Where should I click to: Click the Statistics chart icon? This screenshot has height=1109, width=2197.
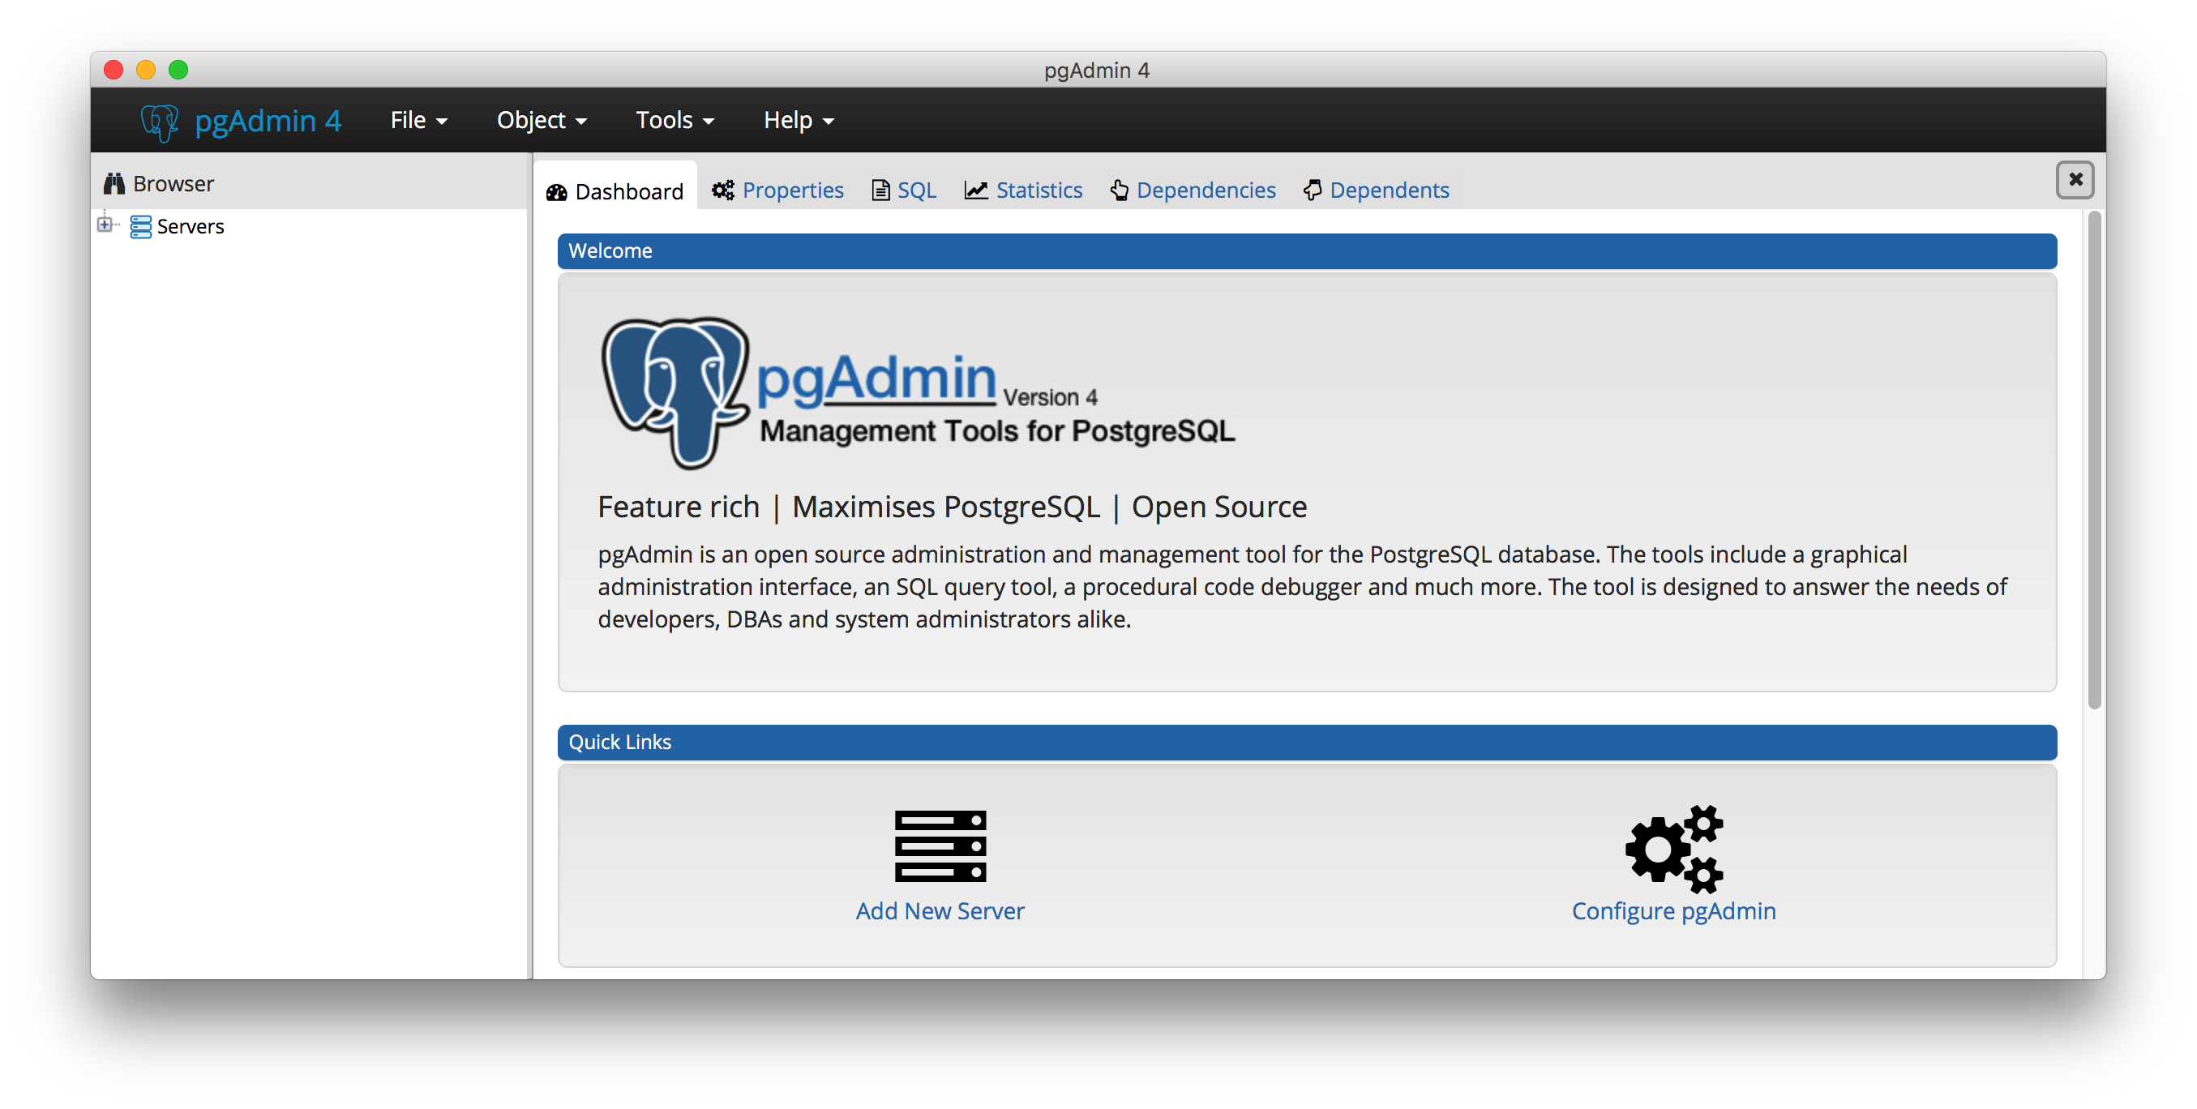pyautogui.click(x=976, y=191)
